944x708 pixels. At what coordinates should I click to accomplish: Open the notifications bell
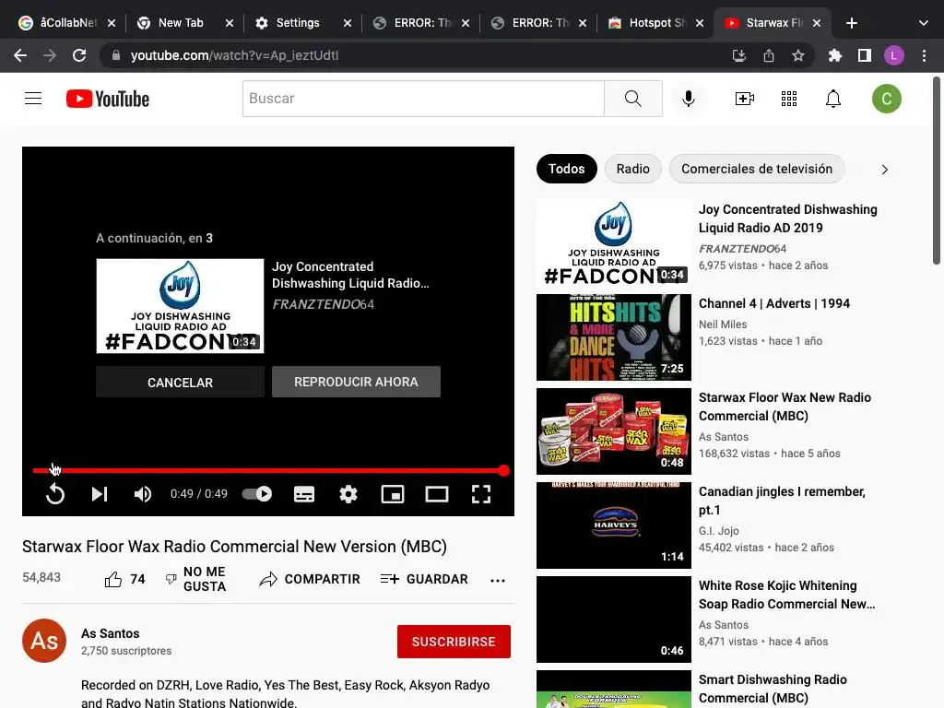[832, 98]
